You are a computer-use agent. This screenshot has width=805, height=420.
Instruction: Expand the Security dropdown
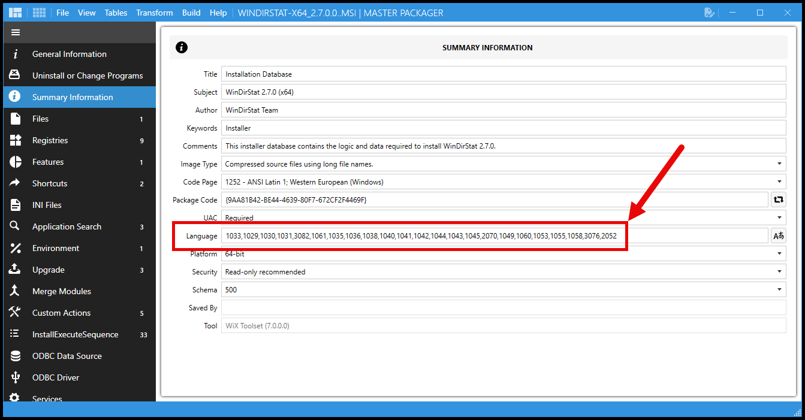pyautogui.click(x=779, y=271)
